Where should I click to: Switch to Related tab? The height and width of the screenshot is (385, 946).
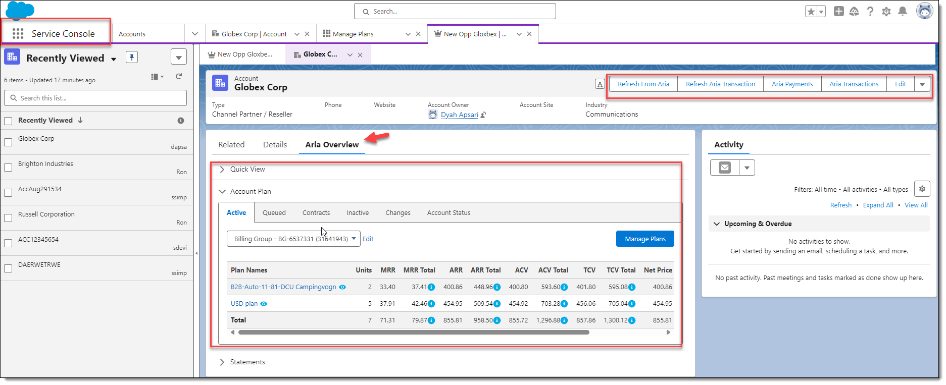[231, 145]
